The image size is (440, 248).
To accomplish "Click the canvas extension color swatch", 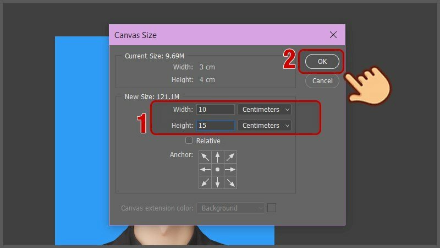I will tap(272, 208).
